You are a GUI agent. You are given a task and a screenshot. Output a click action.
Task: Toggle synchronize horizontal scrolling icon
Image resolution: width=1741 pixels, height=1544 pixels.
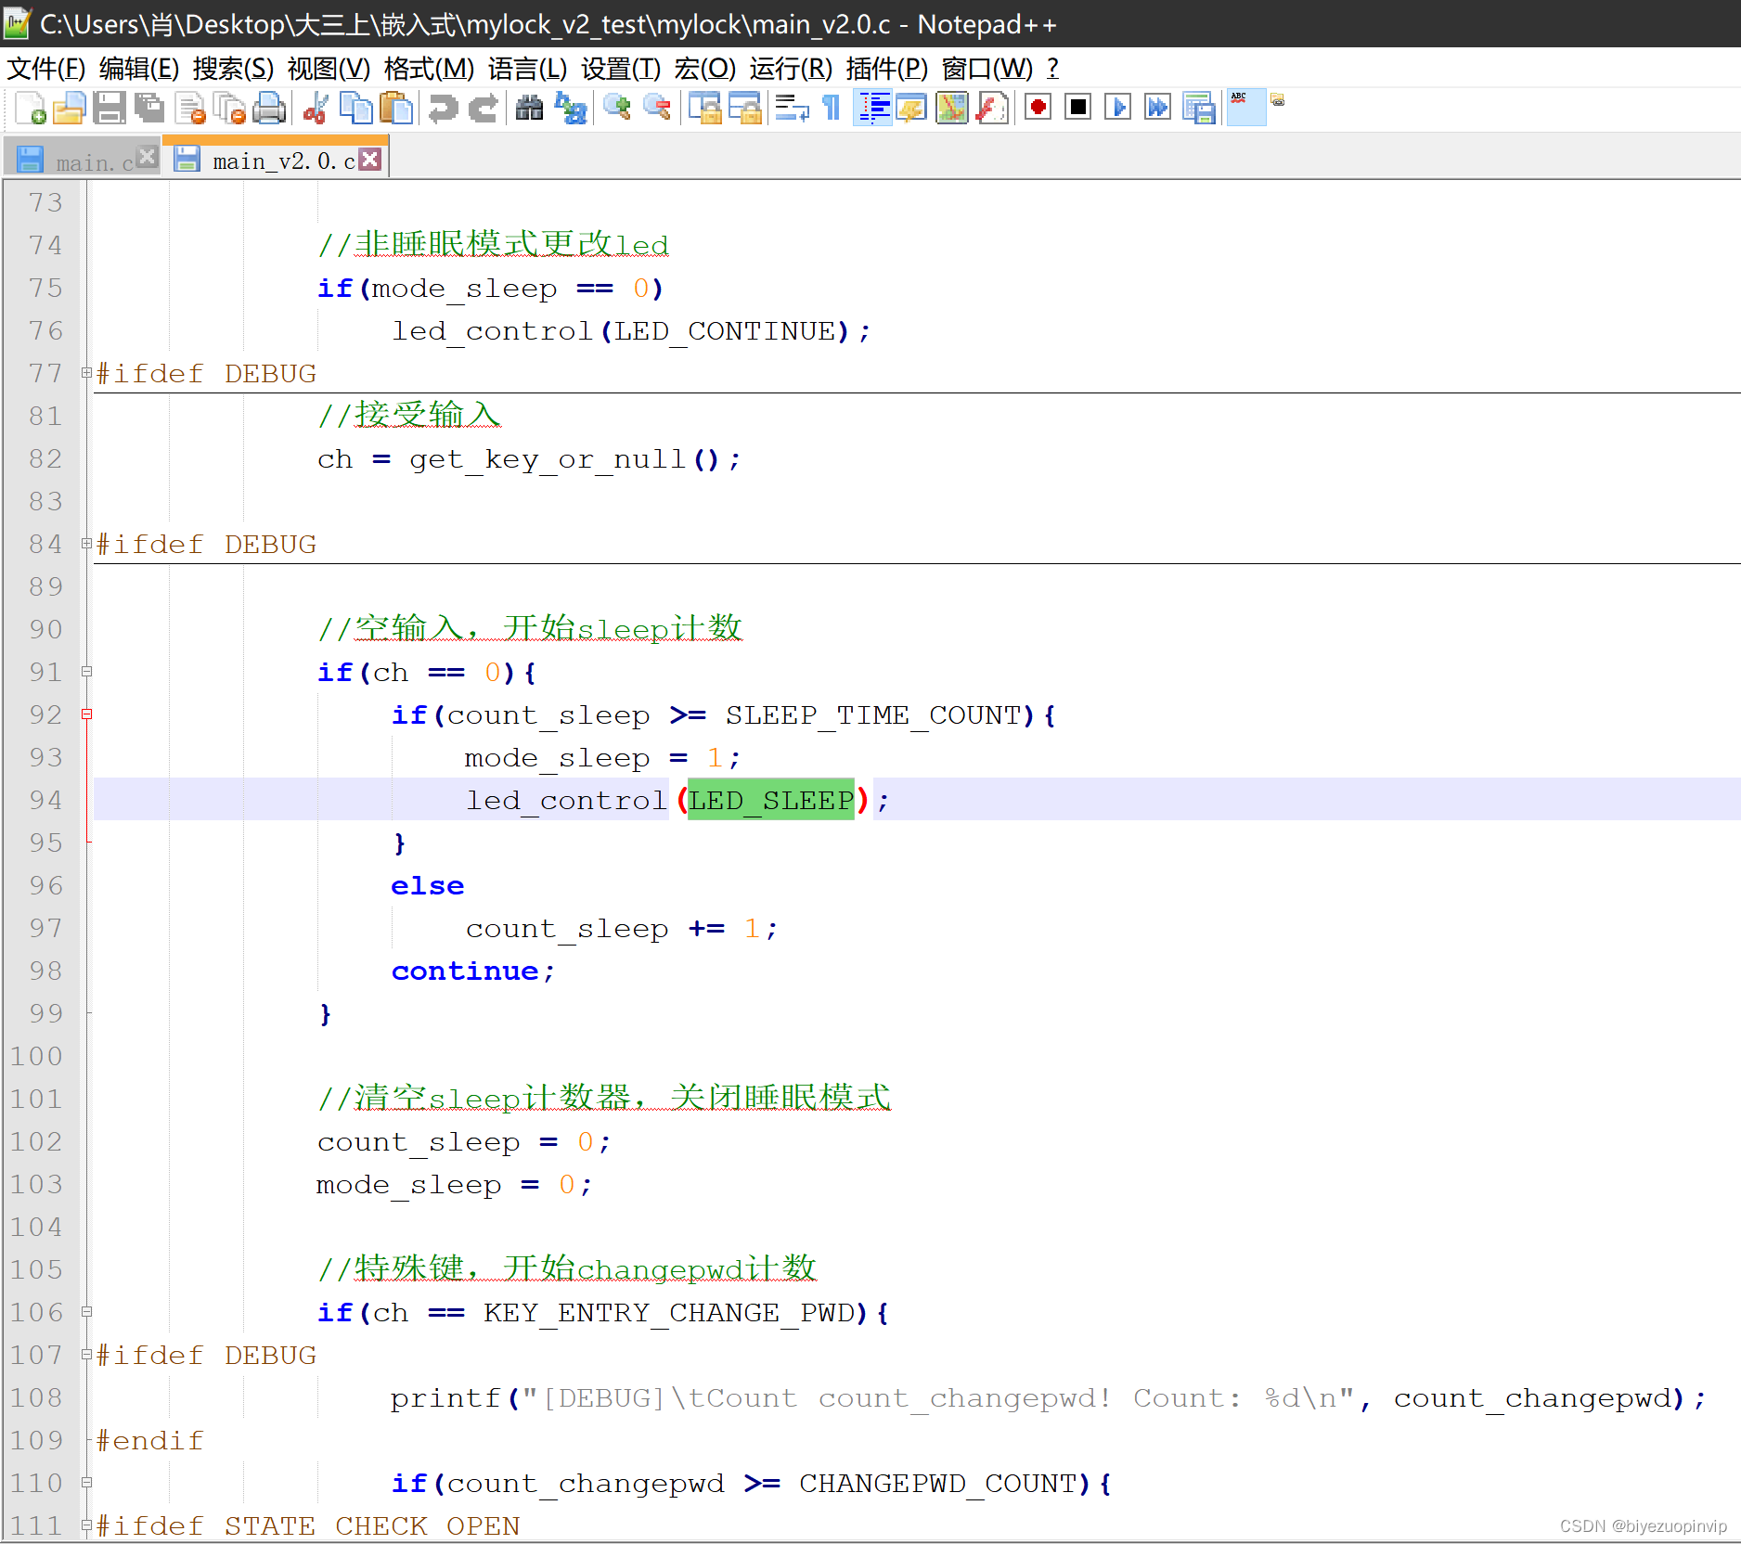[x=744, y=109]
